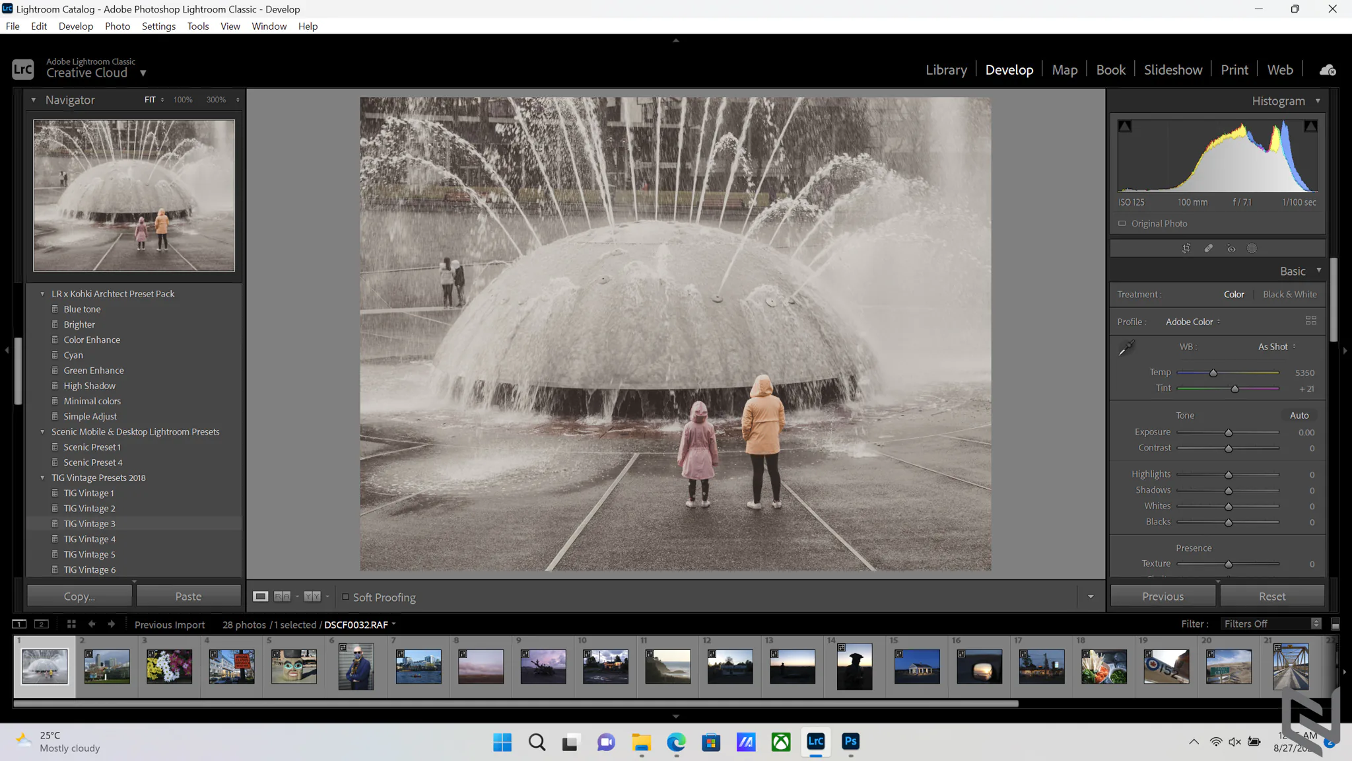Open the WB As Shot dropdown

pyautogui.click(x=1277, y=347)
